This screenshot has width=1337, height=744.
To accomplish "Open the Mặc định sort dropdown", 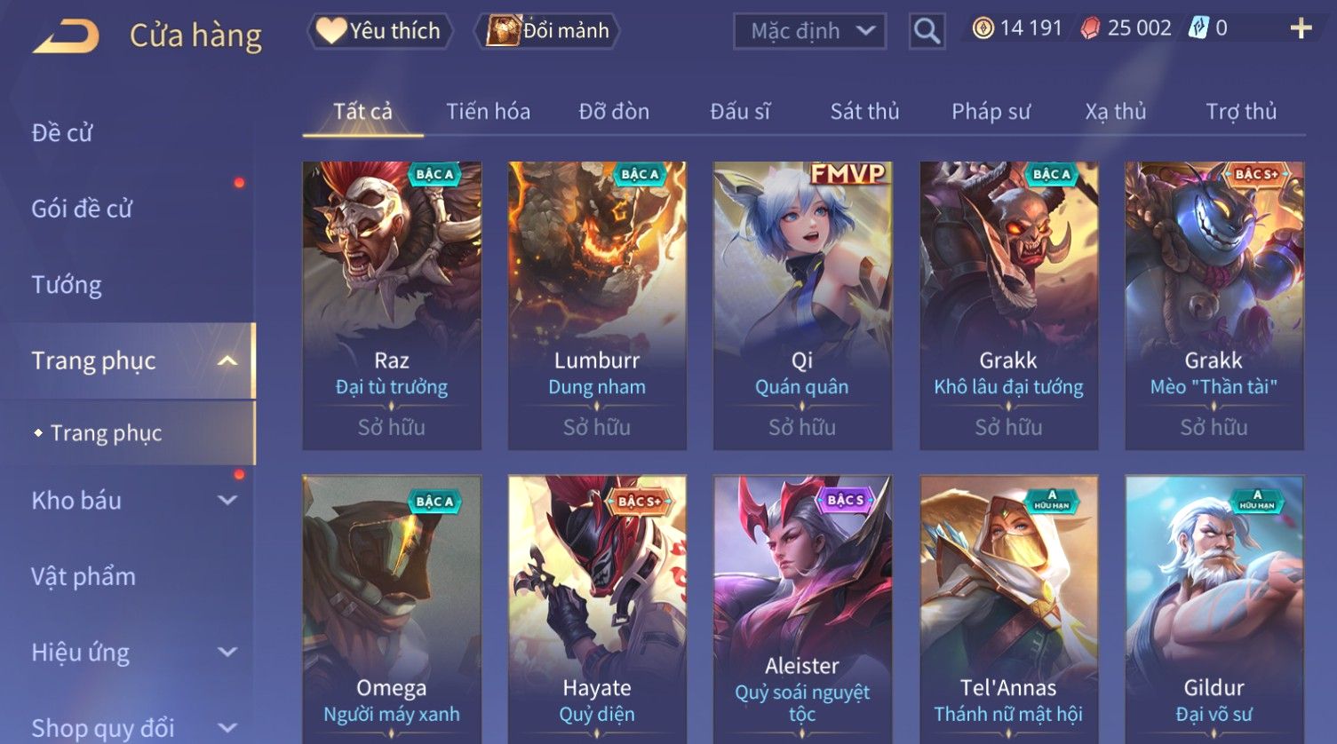I will coord(809,31).
